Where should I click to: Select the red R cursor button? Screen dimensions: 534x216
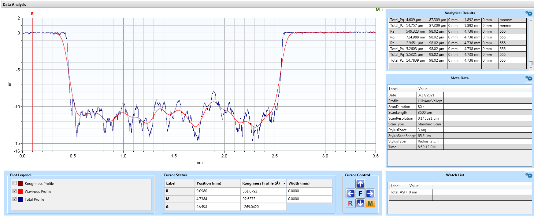(x=350, y=203)
